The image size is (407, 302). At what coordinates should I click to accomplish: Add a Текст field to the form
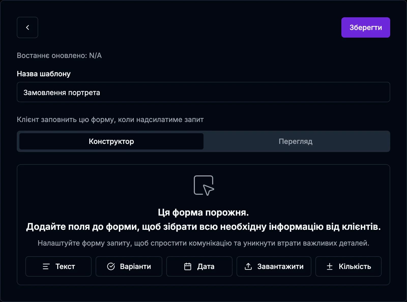click(x=59, y=266)
